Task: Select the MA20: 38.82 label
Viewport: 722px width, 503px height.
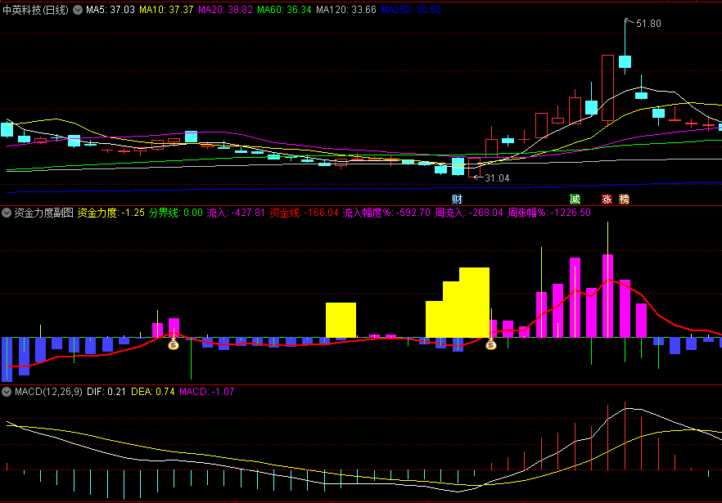Action: 225,10
